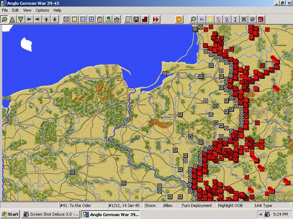Click the blue Eu toolbar button

click(x=202, y=19)
